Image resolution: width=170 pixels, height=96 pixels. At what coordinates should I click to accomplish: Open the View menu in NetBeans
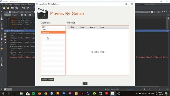(x=11, y=4)
